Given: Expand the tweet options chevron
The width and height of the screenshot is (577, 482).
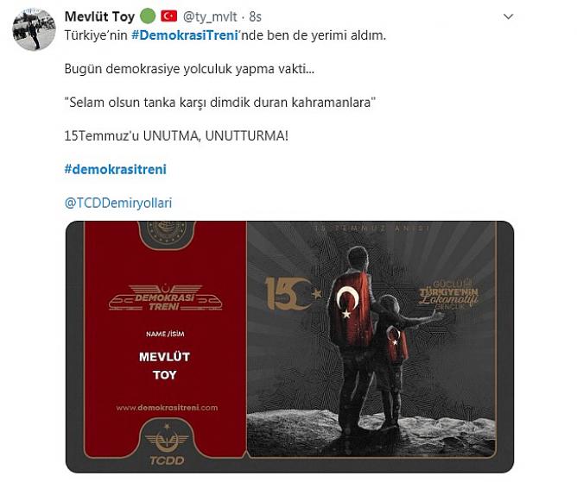Looking at the screenshot, I should point(508,16).
